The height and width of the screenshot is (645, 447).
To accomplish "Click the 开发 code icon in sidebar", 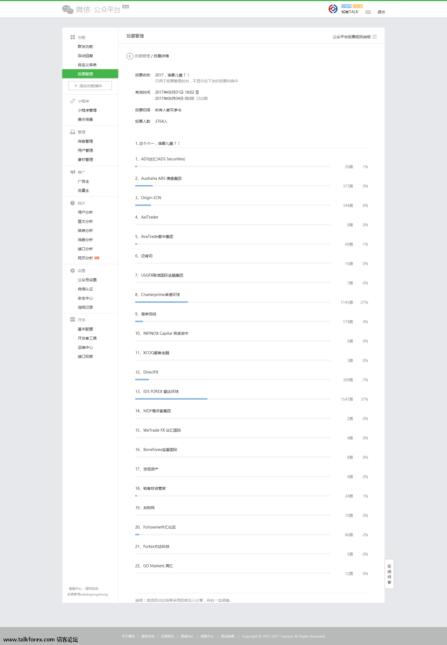I will click(73, 320).
